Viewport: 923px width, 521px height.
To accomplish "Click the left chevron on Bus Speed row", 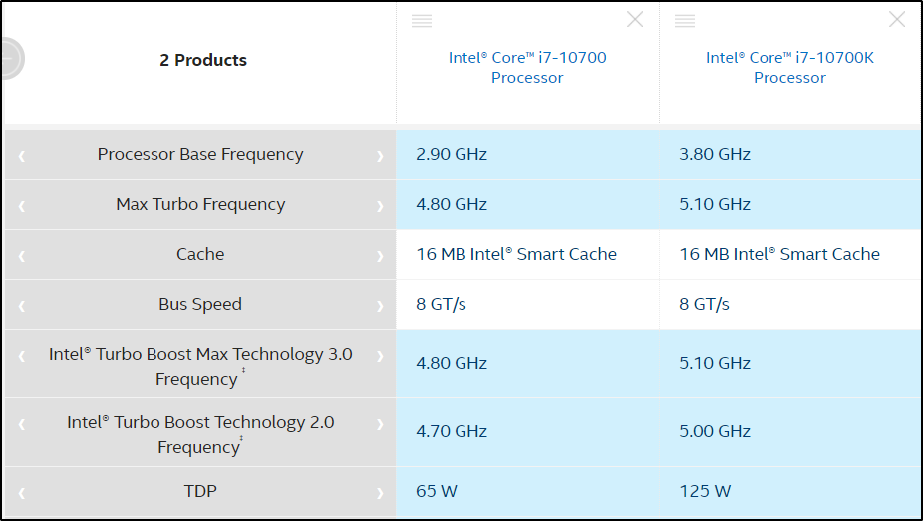I will [21, 306].
